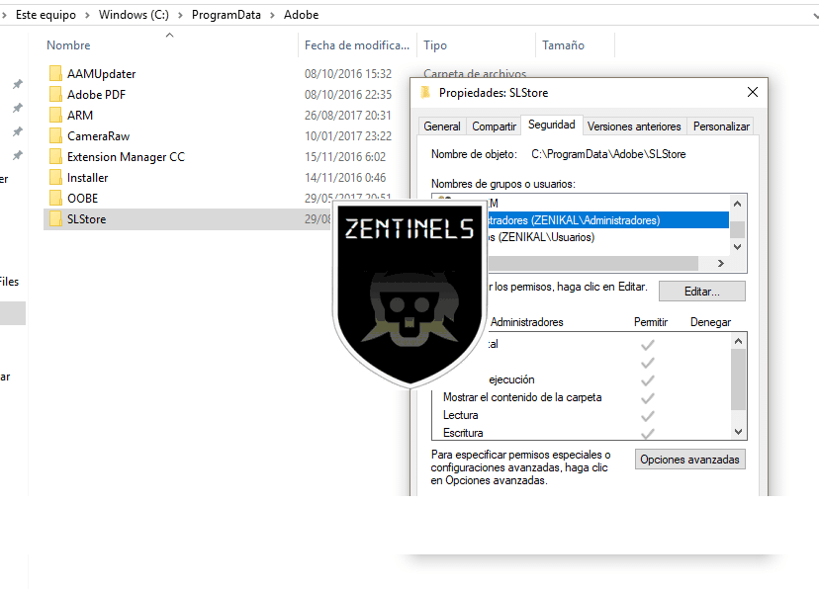Open Opciones avanzadas
Viewport: 819px width, 589px height.
coord(689,460)
